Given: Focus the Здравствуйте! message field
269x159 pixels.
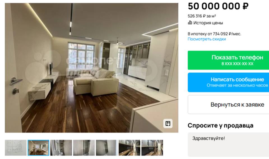Looking at the screenshot, I should pos(228,145).
